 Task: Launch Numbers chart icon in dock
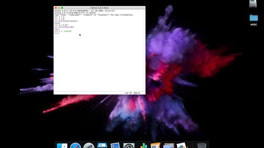(144, 146)
